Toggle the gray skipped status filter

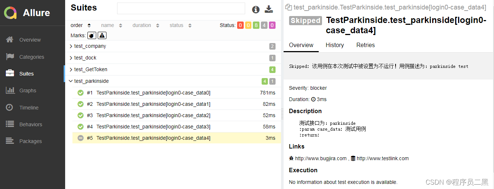pos(264,25)
